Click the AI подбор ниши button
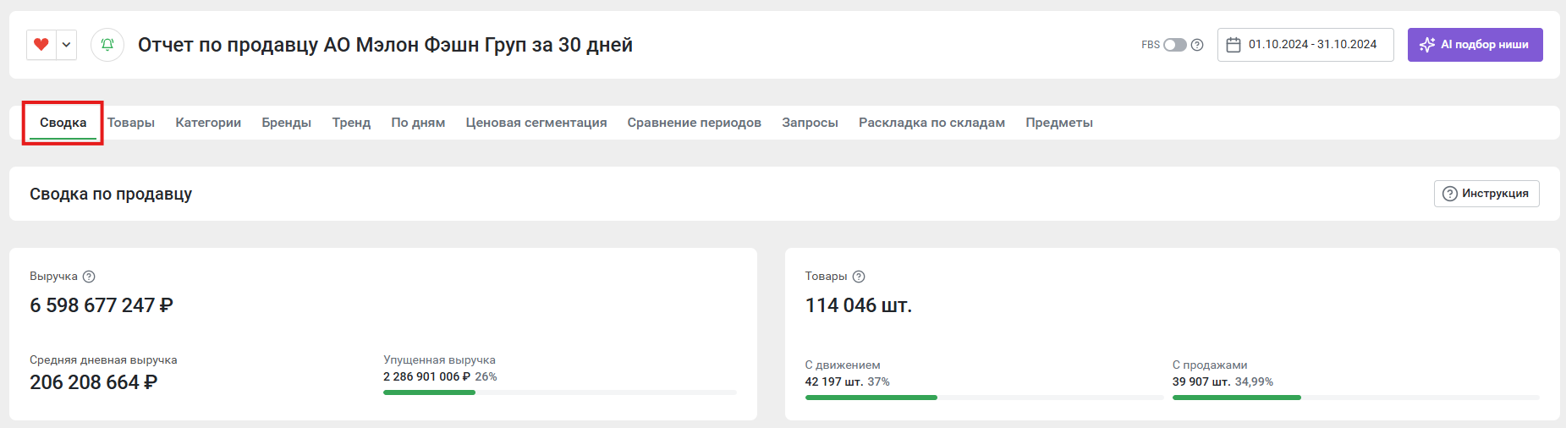 pyautogui.click(x=1475, y=45)
